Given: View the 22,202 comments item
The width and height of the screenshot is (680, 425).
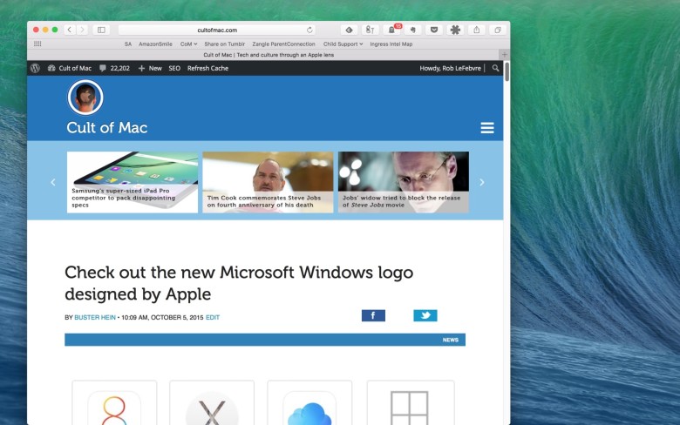Looking at the screenshot, I should (114, 68).
